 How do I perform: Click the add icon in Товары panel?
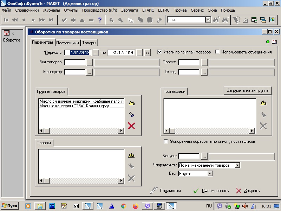[131, 155]
